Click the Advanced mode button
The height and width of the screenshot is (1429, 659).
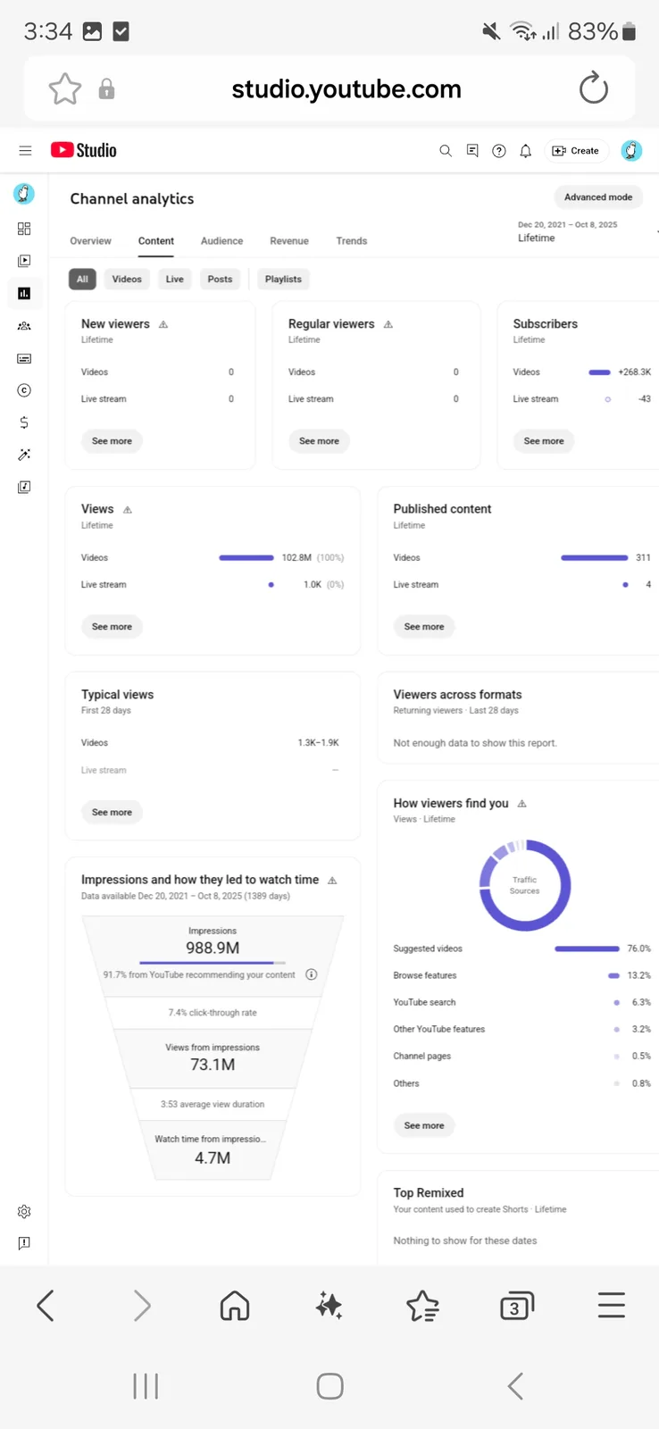click(598, 197)
